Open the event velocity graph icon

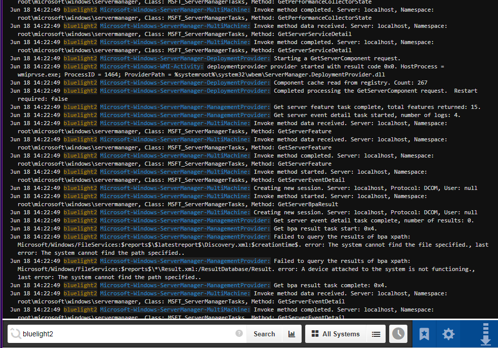tap(292, 334)
